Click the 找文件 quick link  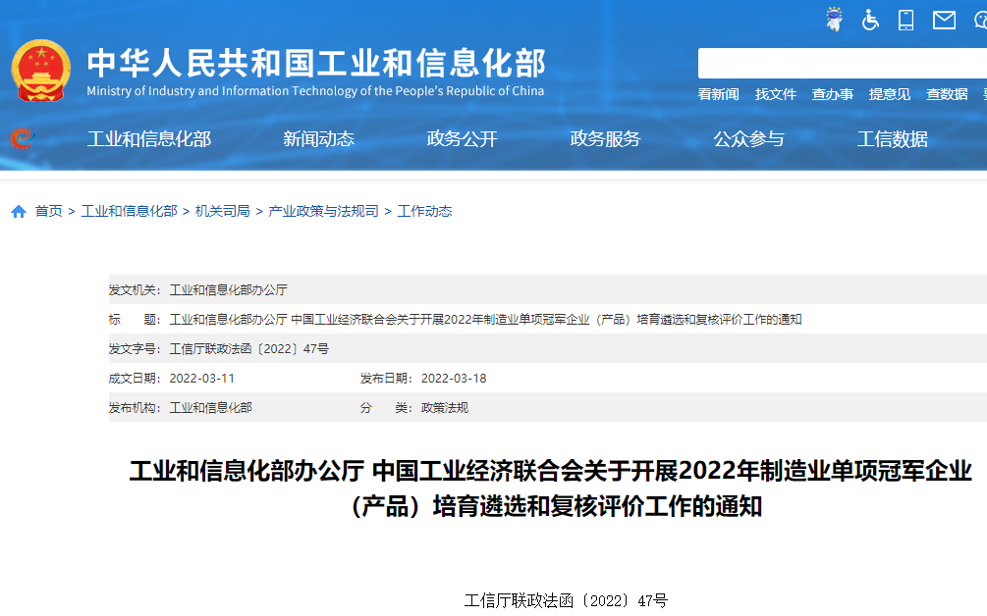tap(776, 93)
